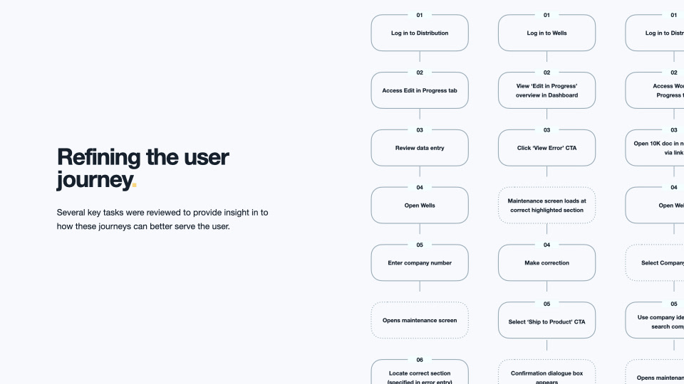Select the 'Make correction' step box
This screenshot has width=684, height=384.
click(546, 263)
